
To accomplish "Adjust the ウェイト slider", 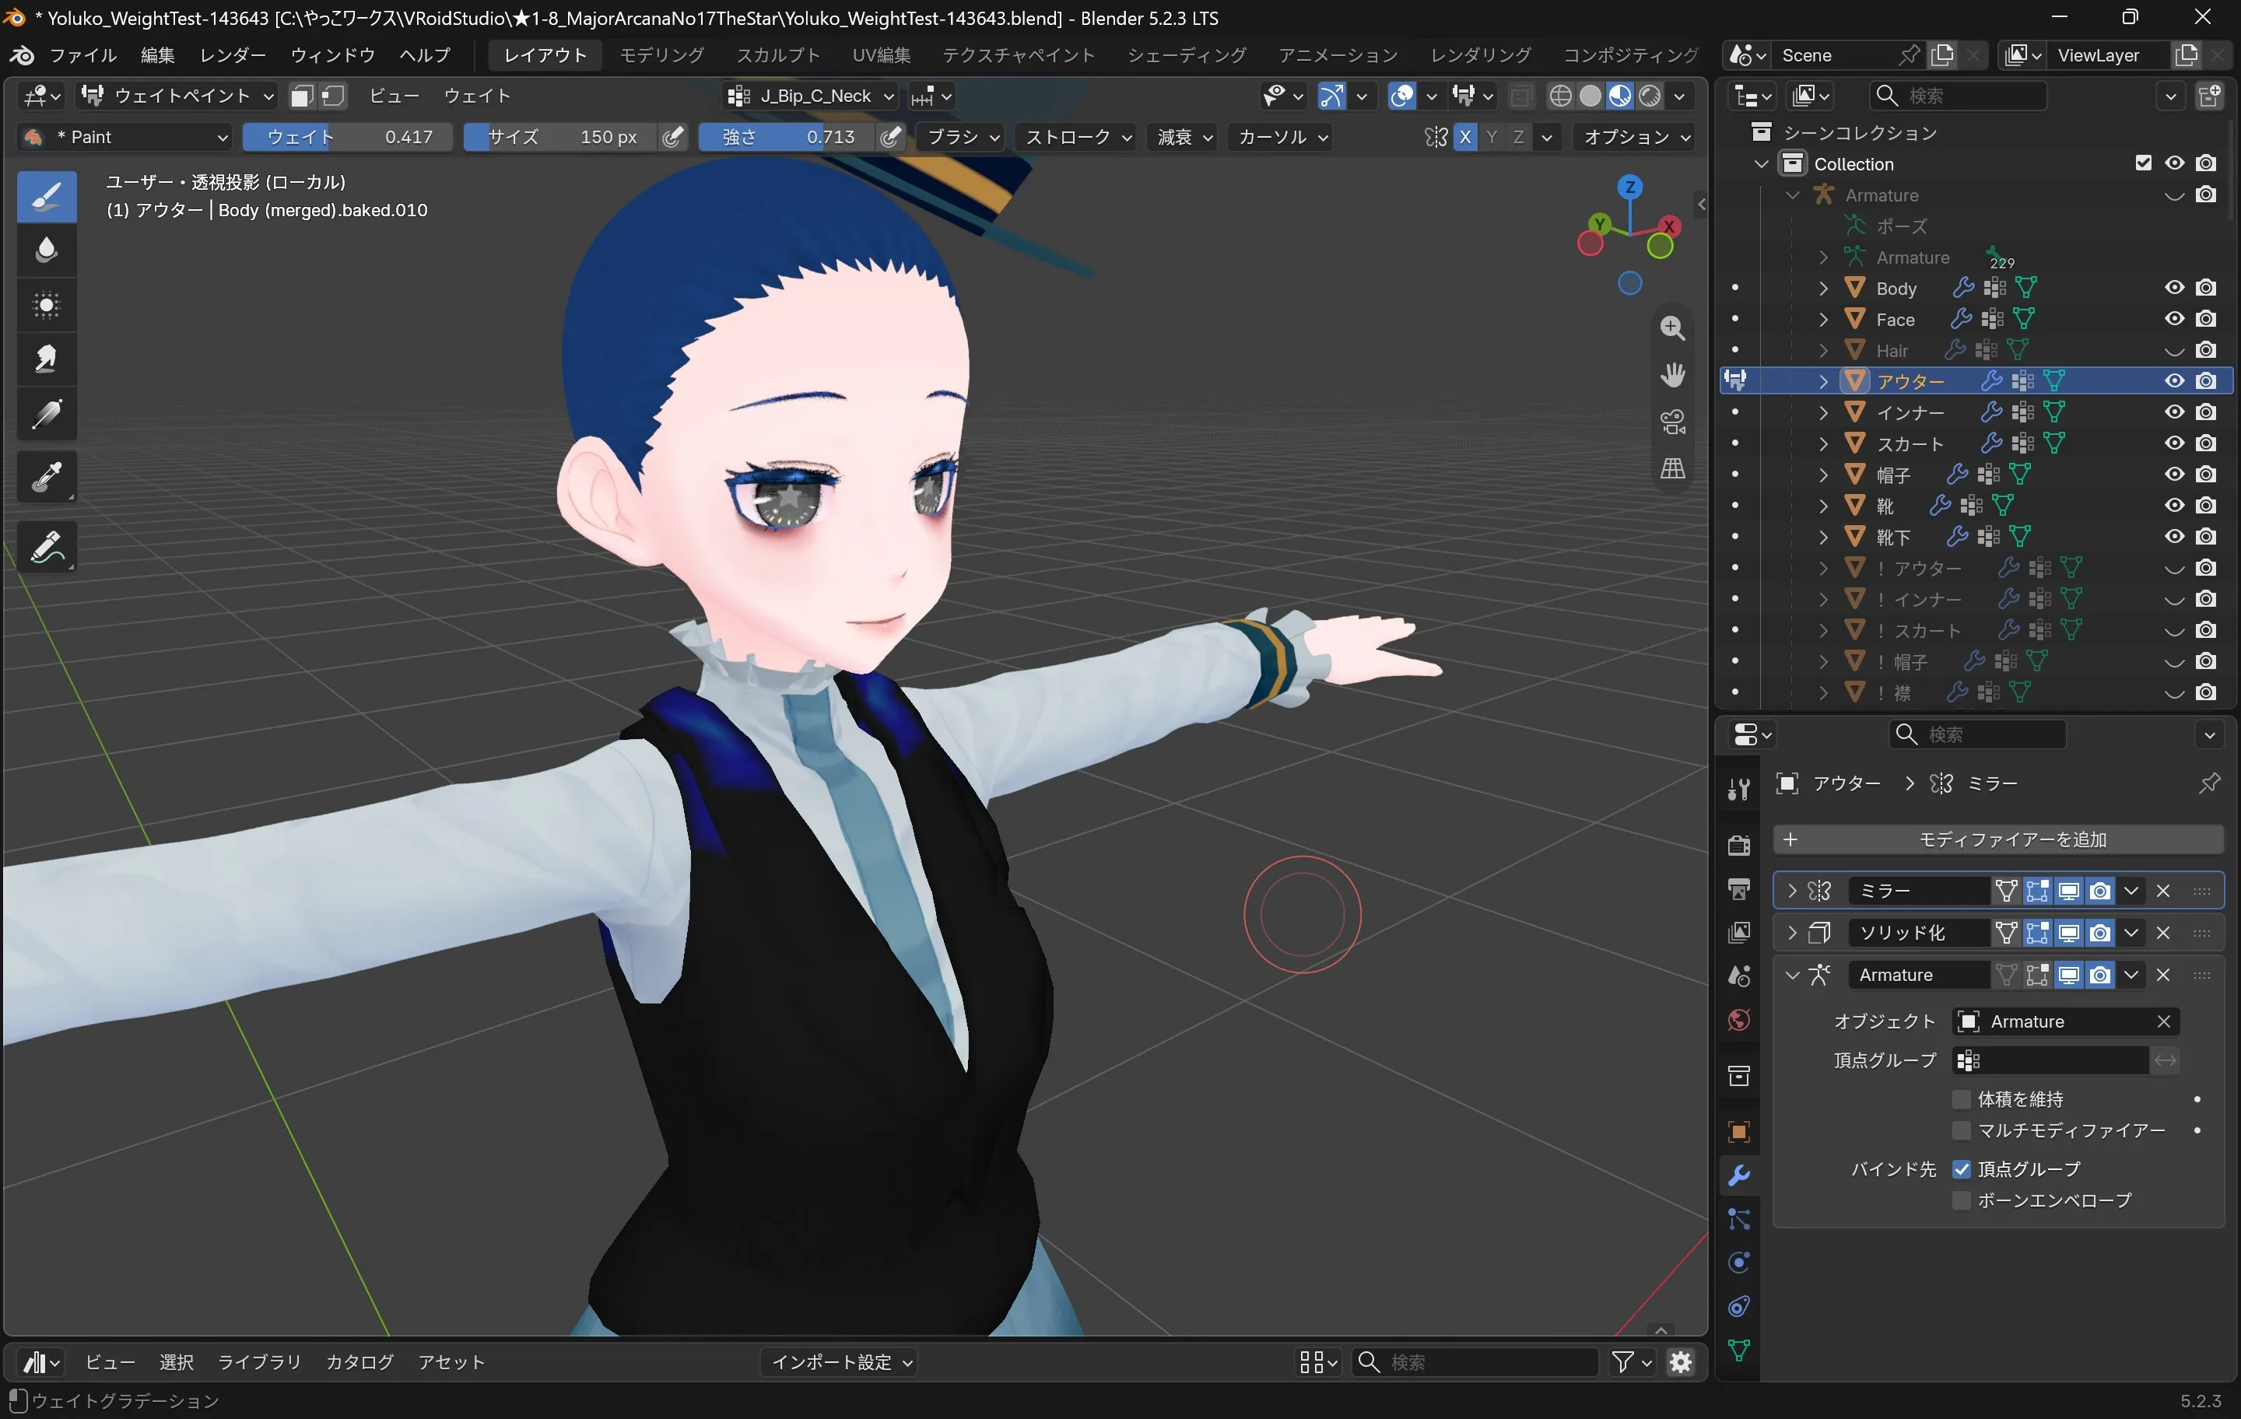I will (x=347, y=137).
